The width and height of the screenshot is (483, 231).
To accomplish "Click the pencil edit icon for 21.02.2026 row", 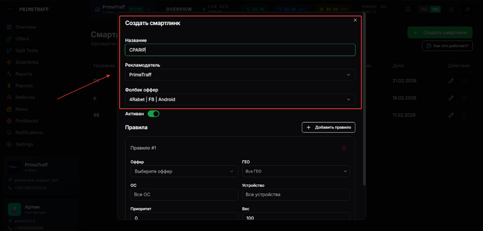I will click(x=451, y=81).
